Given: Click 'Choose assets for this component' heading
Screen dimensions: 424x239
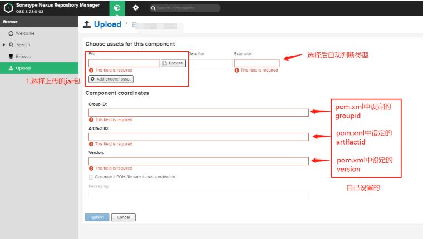Looking at the screenshot, I should pyautogui.click(x=130, y=44).
